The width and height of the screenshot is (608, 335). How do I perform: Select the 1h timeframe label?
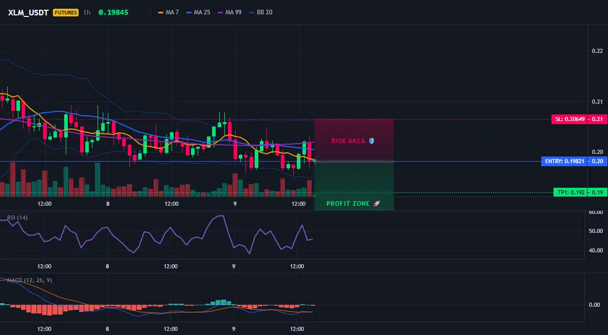(x=87, y=12)
